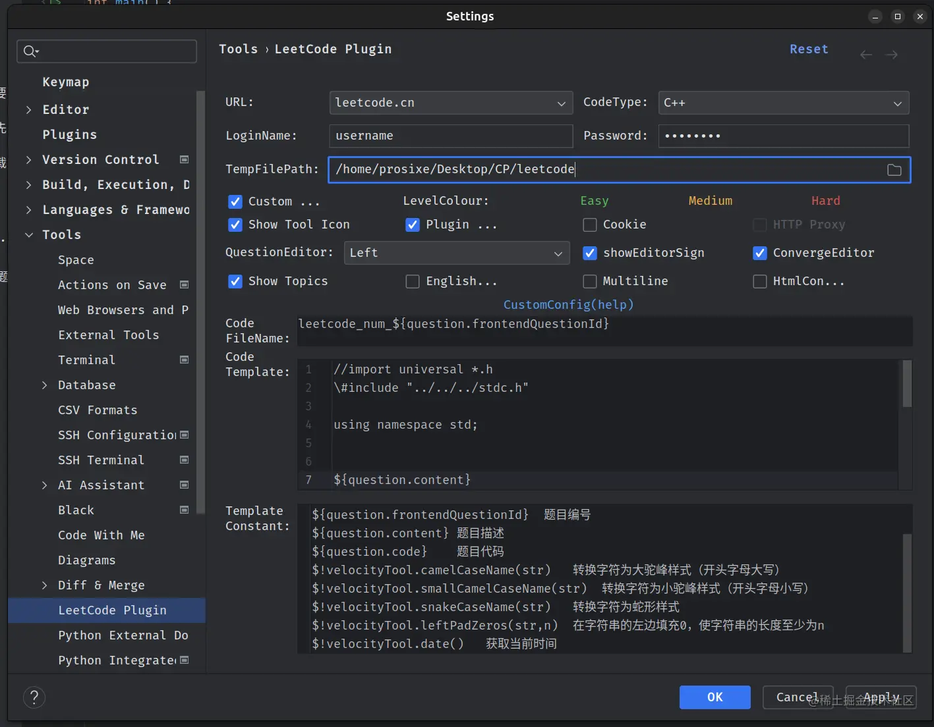This screenshot has width=934, height=727.
Task: Expand the Languages & Frameworks node
Action: pyautogui.click(x=28, y=210)
